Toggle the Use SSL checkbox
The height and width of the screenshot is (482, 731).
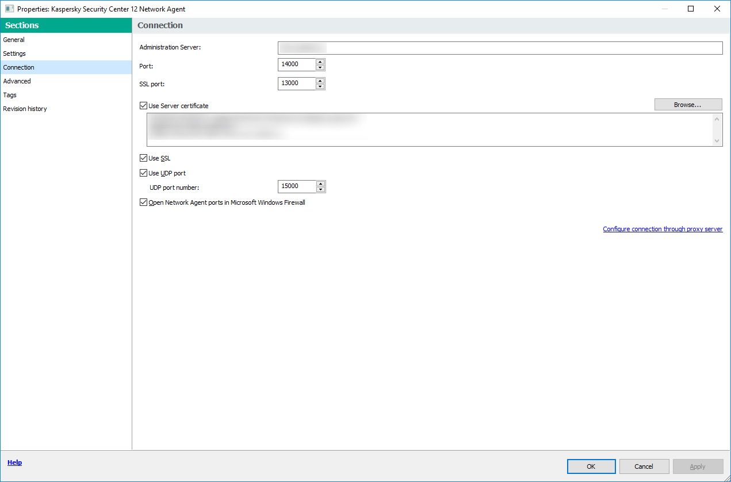(143, 158)
